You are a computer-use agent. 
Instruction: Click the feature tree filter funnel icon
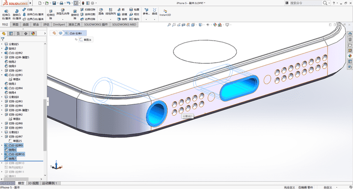tap(3, 39)
